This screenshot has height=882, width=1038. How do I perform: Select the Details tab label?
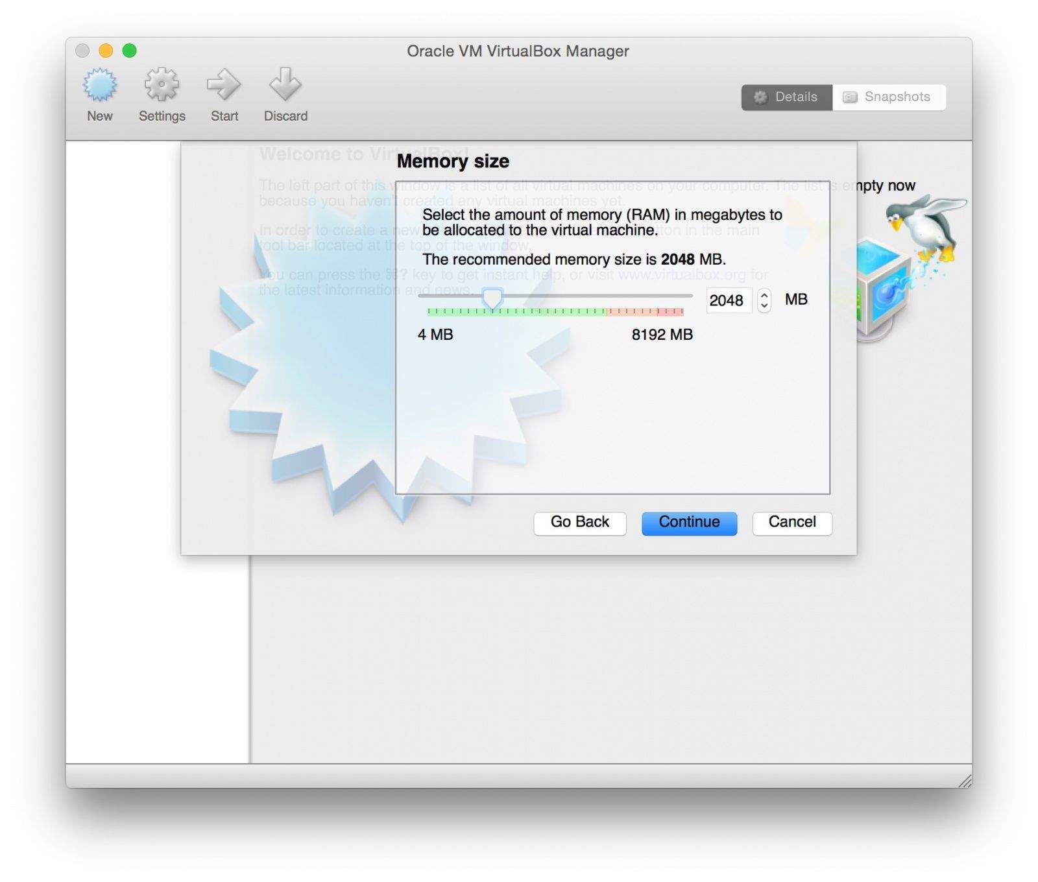coord(796,97)
